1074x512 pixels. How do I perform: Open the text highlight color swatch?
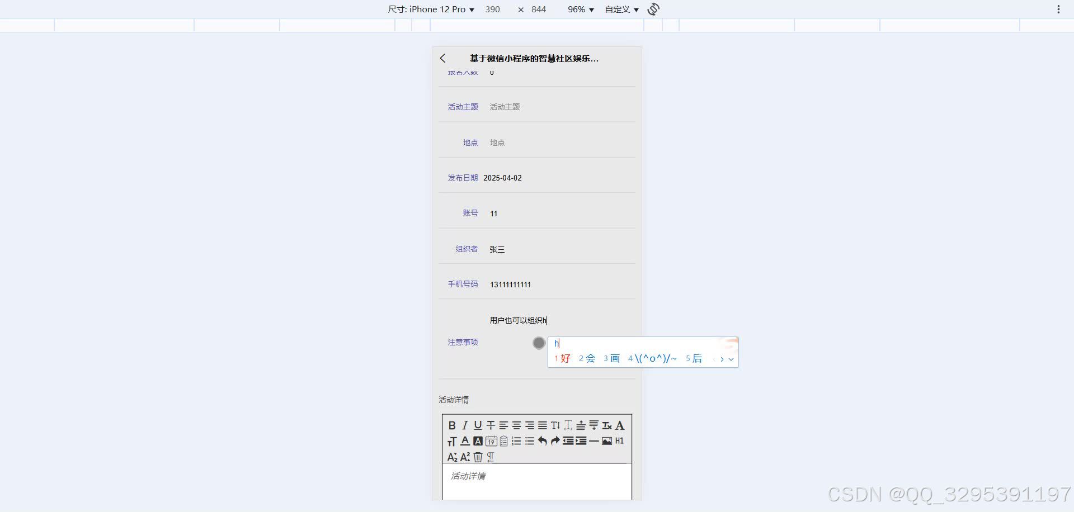pos(478,441)
